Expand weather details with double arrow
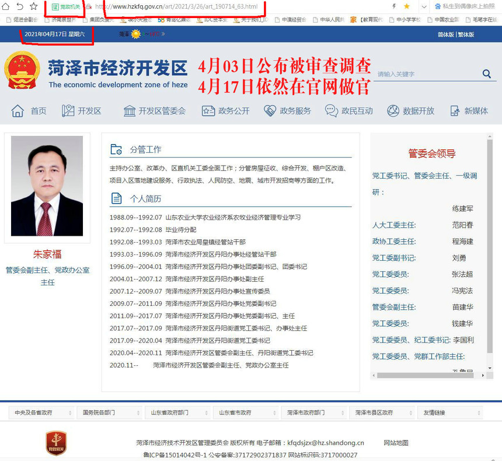502x461 pixels. coord(163,34)
